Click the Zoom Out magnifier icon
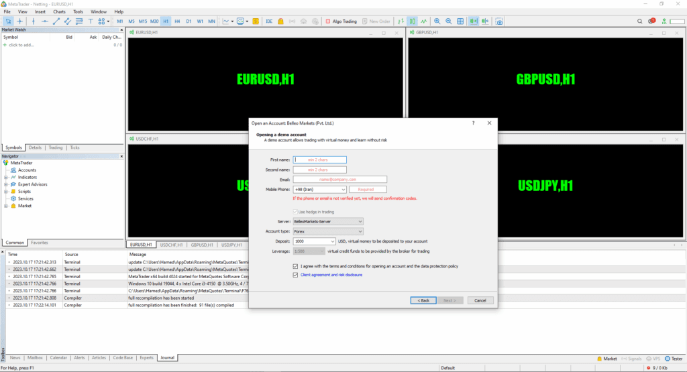The image size is (687, 372). click(x=448, y=21)
